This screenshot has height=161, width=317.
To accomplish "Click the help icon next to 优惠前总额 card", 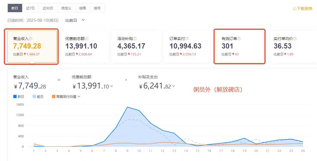I will pos(87,39).
